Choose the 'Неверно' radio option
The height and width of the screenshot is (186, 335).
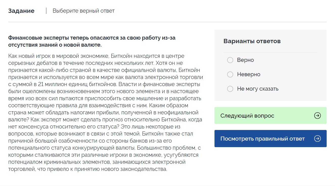point(230,74)
